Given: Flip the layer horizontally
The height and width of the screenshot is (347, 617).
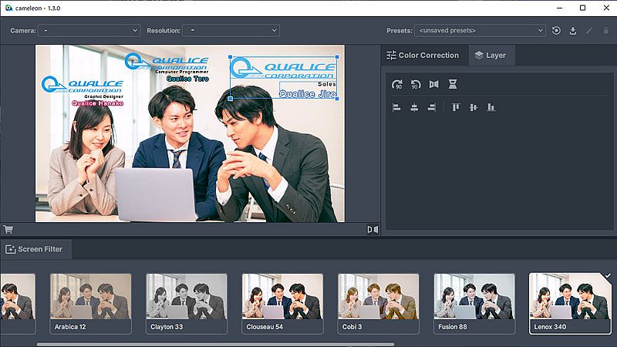Looking at the screenshot, I should click(433, 85).
